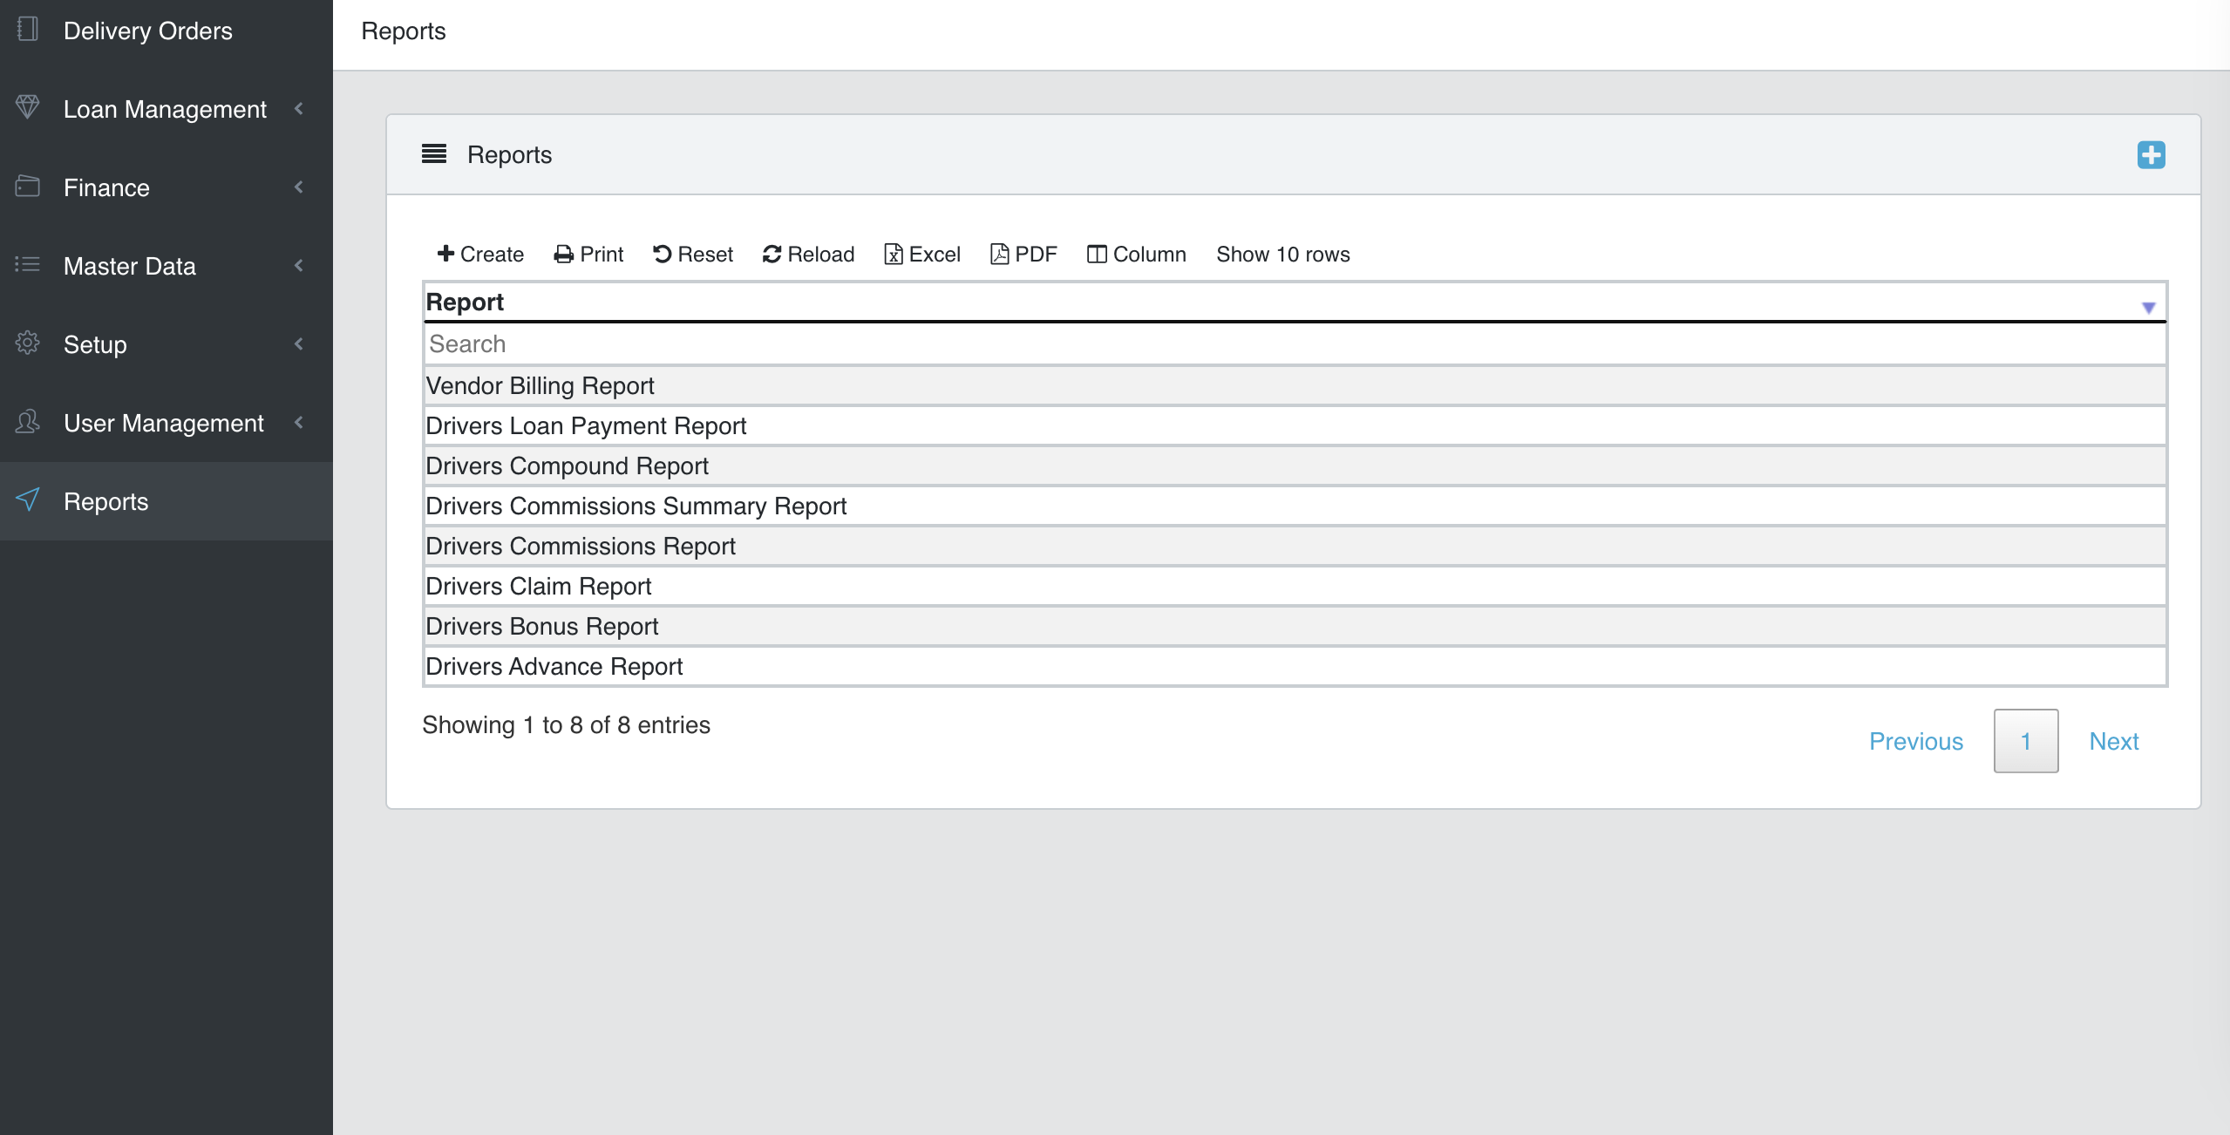Click the blue plus icon in Reports header
This screenshot has width=2230, height=1135.
2151,155
